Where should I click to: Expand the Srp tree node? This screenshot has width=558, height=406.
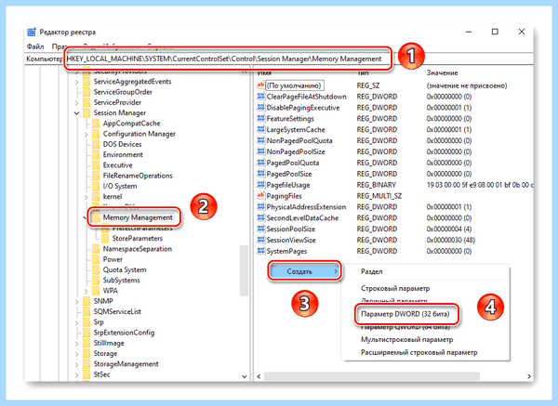point(77,322)
